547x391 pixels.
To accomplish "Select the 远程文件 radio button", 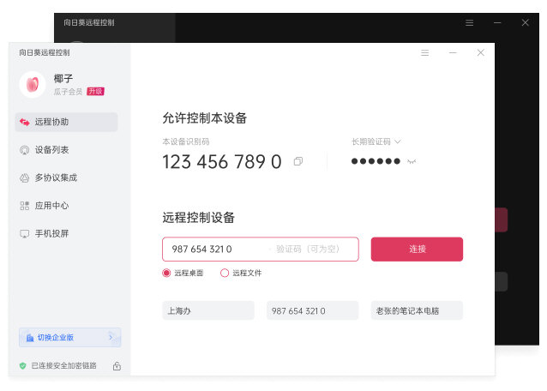I will [x=225, y=273].
